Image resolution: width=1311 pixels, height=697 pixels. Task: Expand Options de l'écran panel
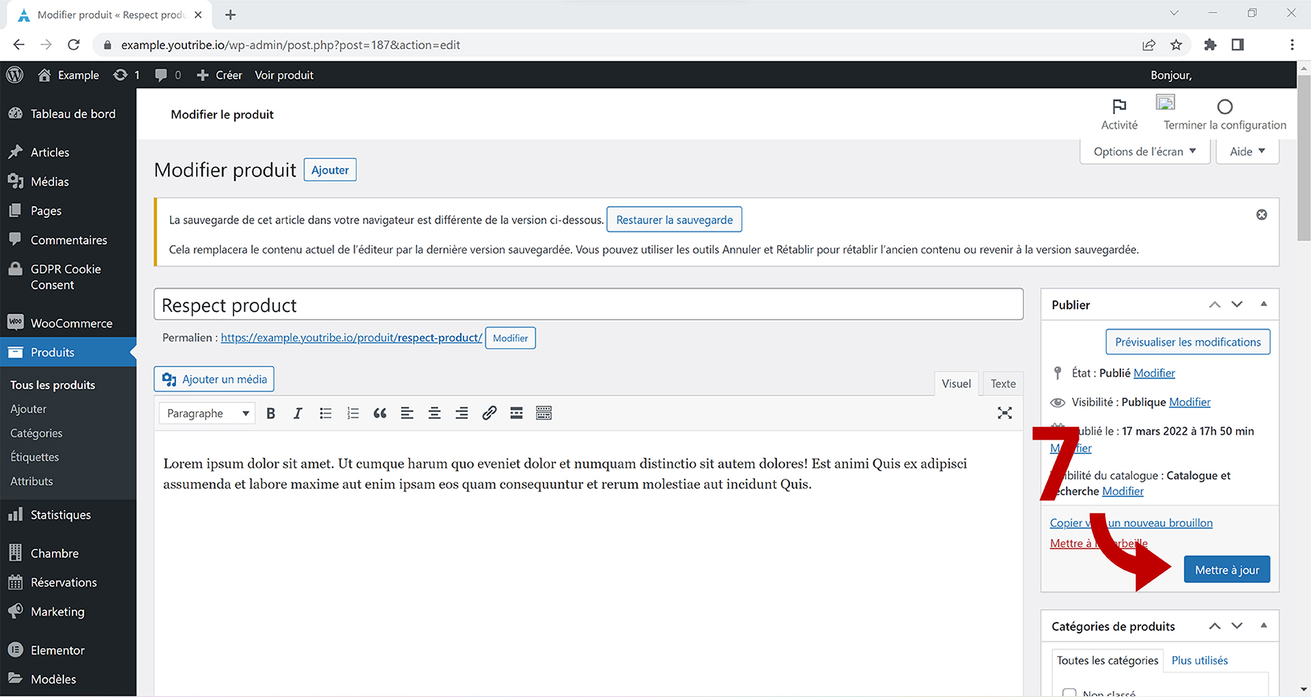[1144, 152]
